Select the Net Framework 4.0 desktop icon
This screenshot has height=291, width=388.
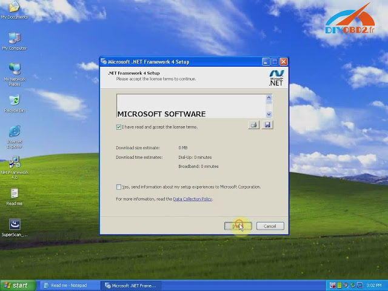(x=15, y=168)
